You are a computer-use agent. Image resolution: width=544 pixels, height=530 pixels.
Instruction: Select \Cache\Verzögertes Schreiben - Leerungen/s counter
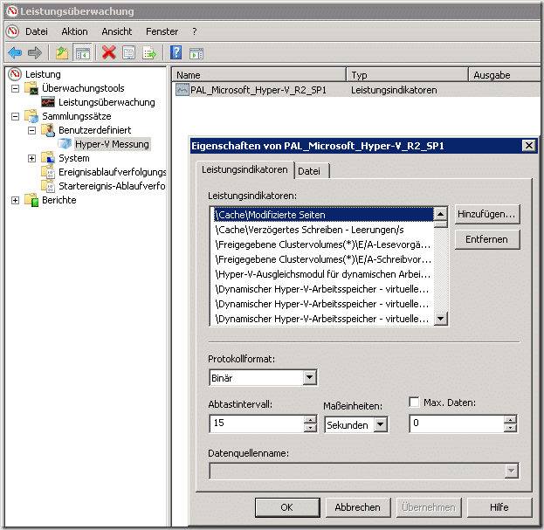click(323, 230)
